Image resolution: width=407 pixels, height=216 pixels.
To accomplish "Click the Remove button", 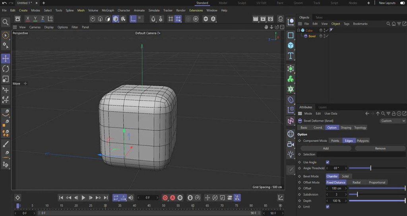I will click(380, 148).
